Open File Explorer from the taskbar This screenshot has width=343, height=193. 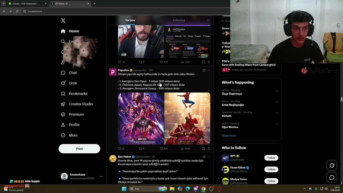(172, 189)
